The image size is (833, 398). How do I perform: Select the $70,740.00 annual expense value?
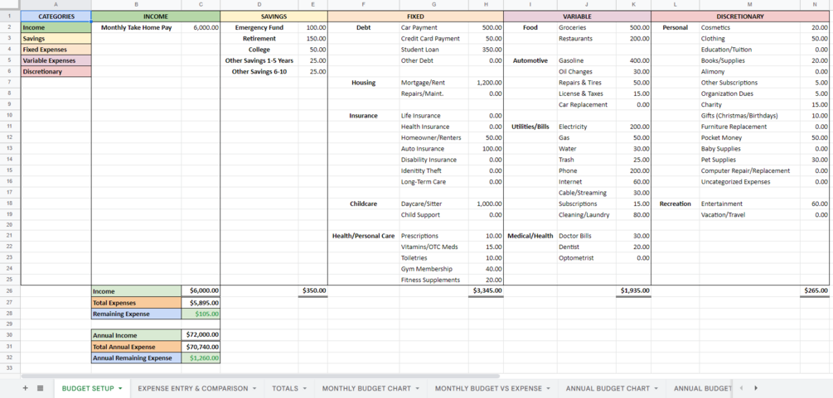coord(201,347)
